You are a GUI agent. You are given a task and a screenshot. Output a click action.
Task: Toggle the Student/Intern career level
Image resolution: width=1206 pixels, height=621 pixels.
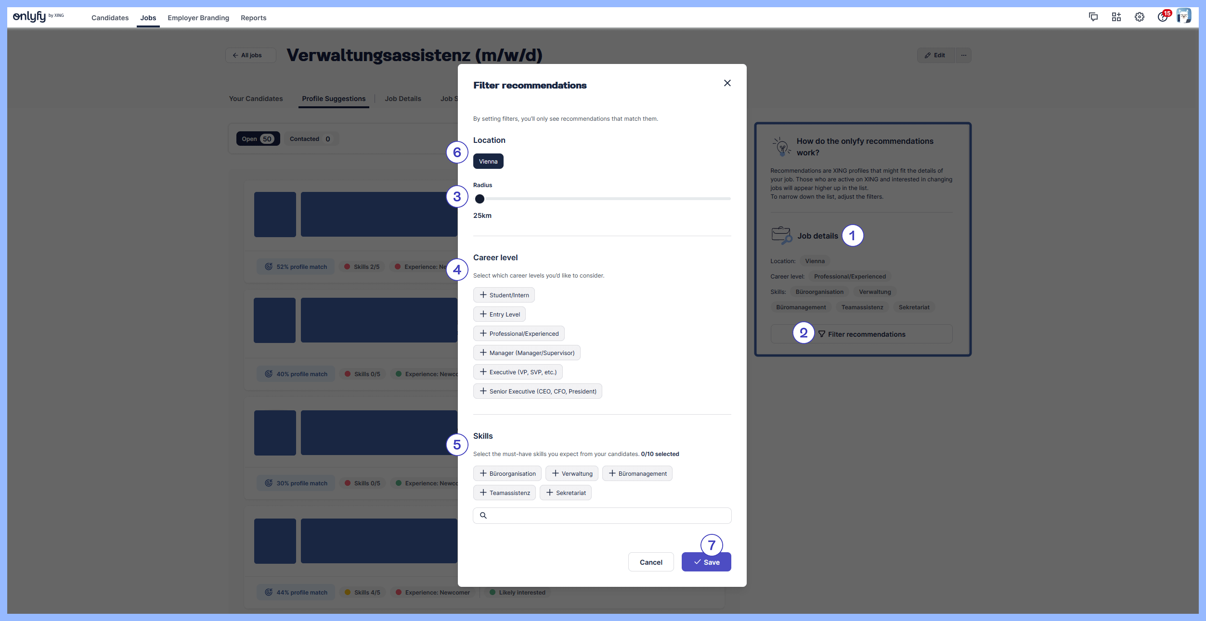pos(504,295)
